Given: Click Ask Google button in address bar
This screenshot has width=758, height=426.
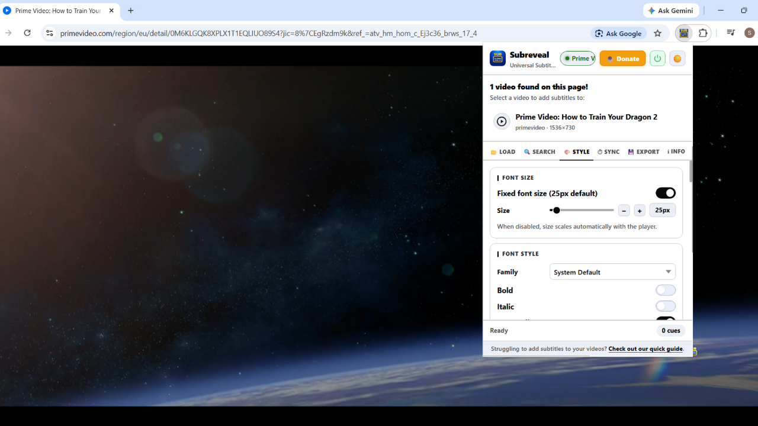Looking at the screenshot, I should (x=618, y=33).
